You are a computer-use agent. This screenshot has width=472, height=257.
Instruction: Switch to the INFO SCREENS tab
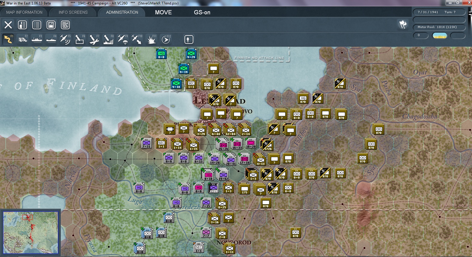pos(73,12)
